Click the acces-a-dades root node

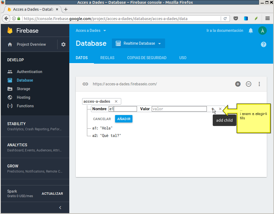pos(97,101)
